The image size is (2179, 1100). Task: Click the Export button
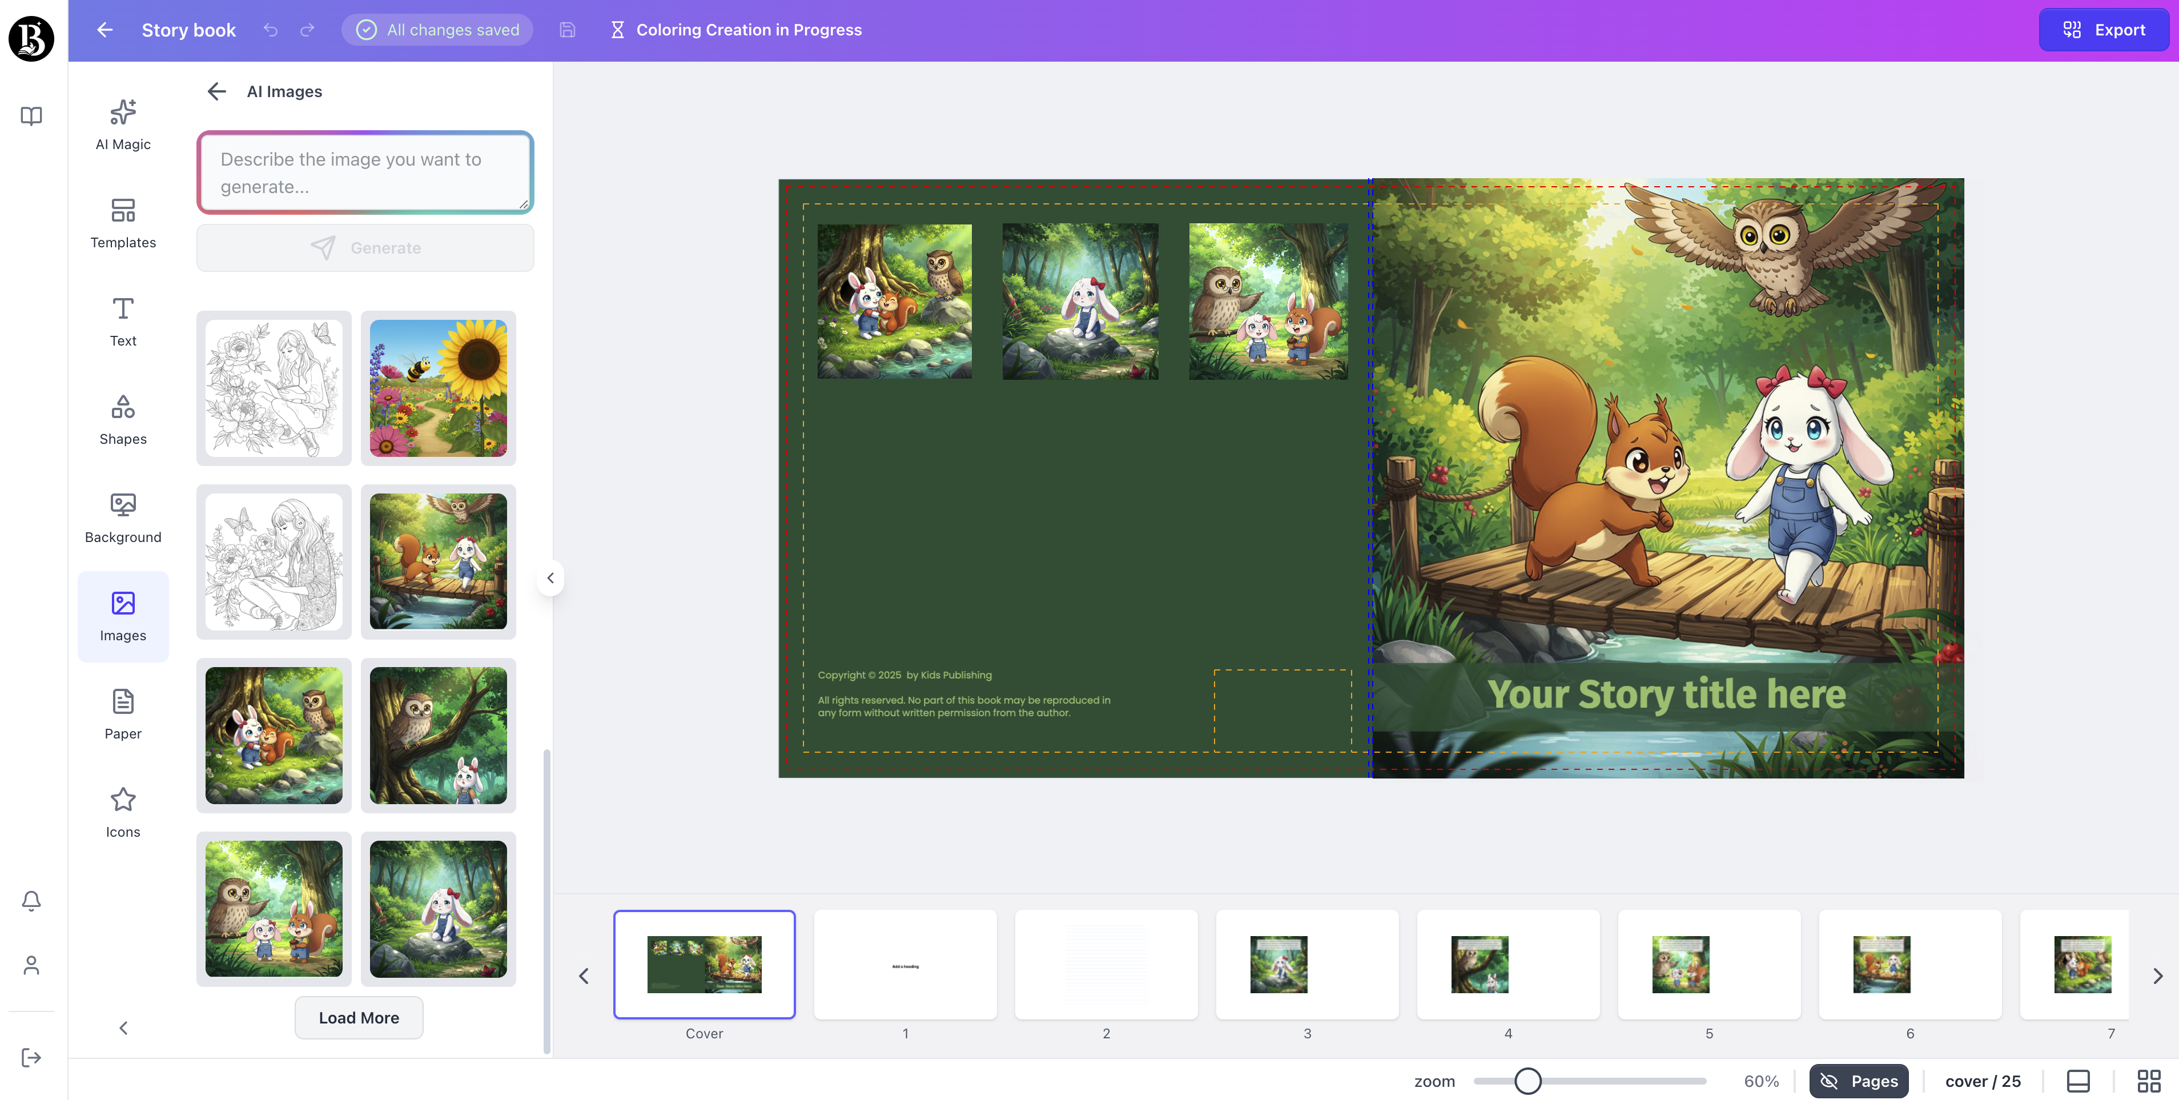coord(2104,30)
